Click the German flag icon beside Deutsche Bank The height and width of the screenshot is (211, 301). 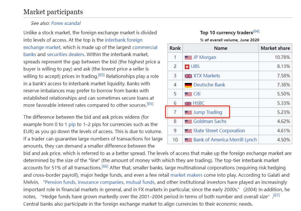click(188, 85)
